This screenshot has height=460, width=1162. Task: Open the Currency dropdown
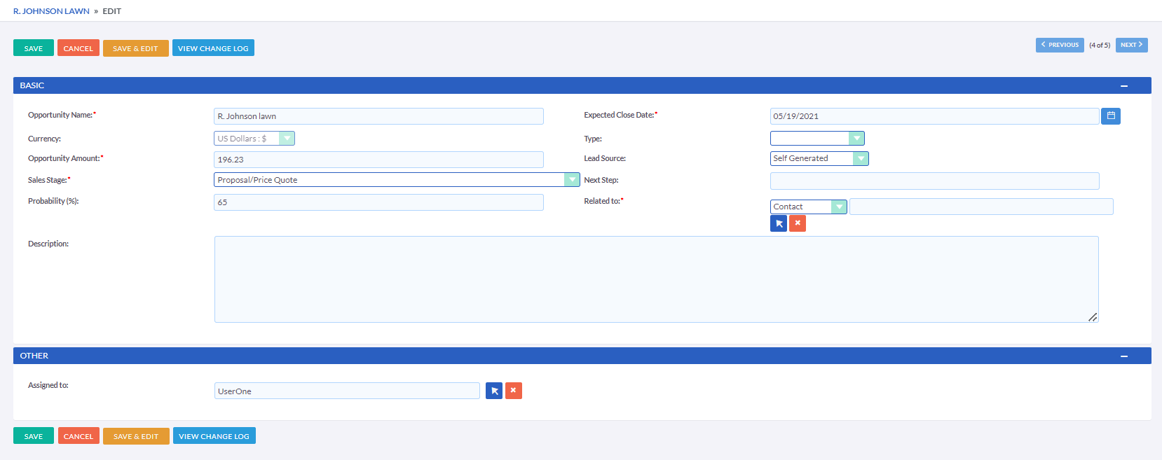254,139
